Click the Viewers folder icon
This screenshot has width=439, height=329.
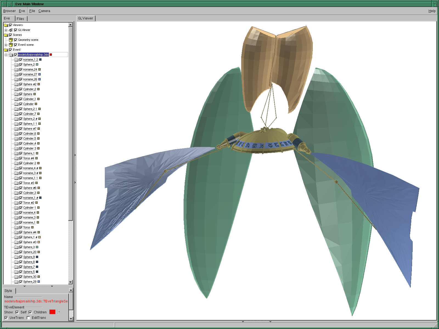coord(6,25)
